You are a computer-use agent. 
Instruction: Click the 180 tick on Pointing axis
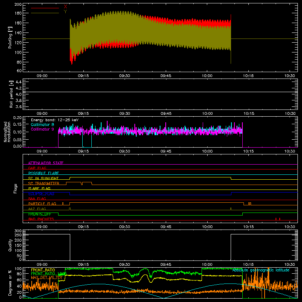coord(18,13)
